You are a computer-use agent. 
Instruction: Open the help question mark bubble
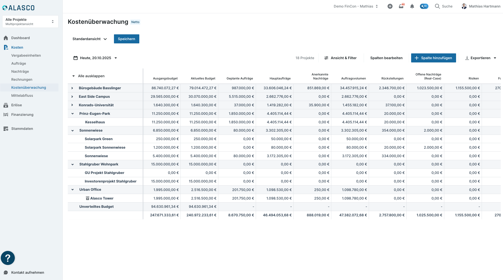(8, 258)
